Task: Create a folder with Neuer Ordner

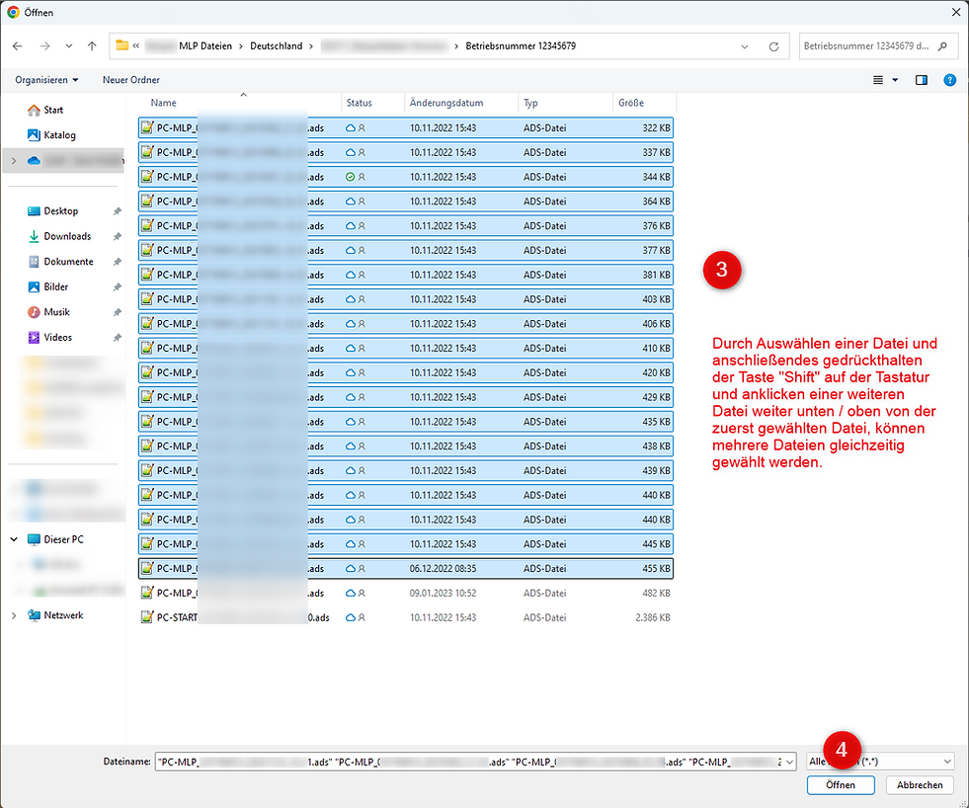Action: coord(131,80)
